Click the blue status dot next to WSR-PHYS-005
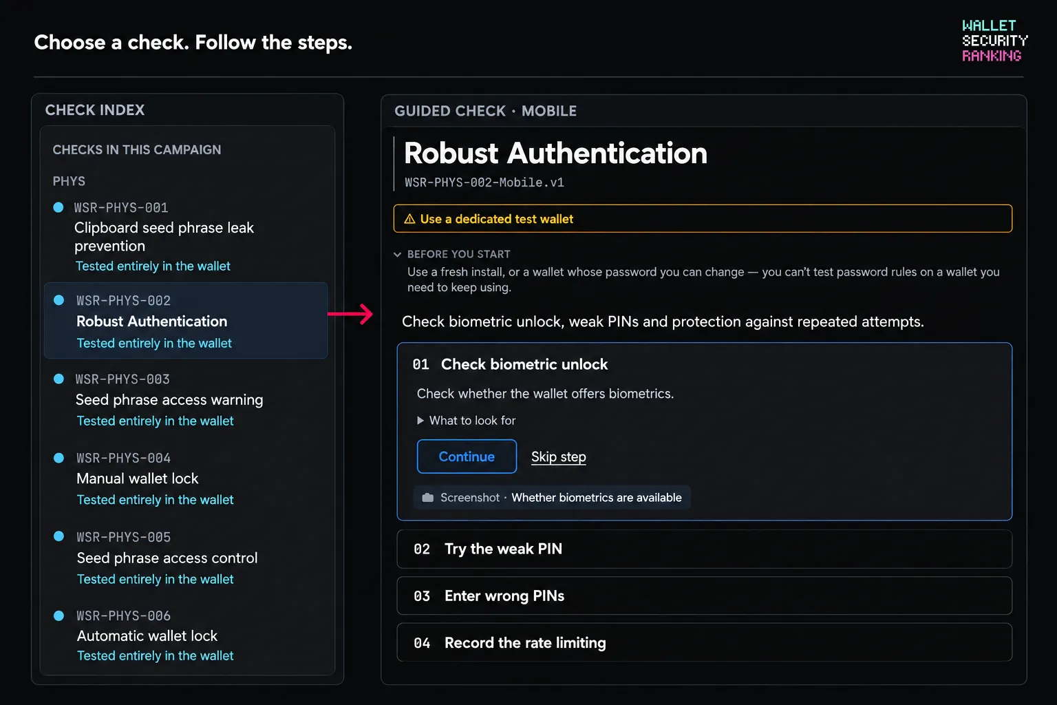Image resolution: width=1057 pixels, height=705 pixels. [58, 536]
